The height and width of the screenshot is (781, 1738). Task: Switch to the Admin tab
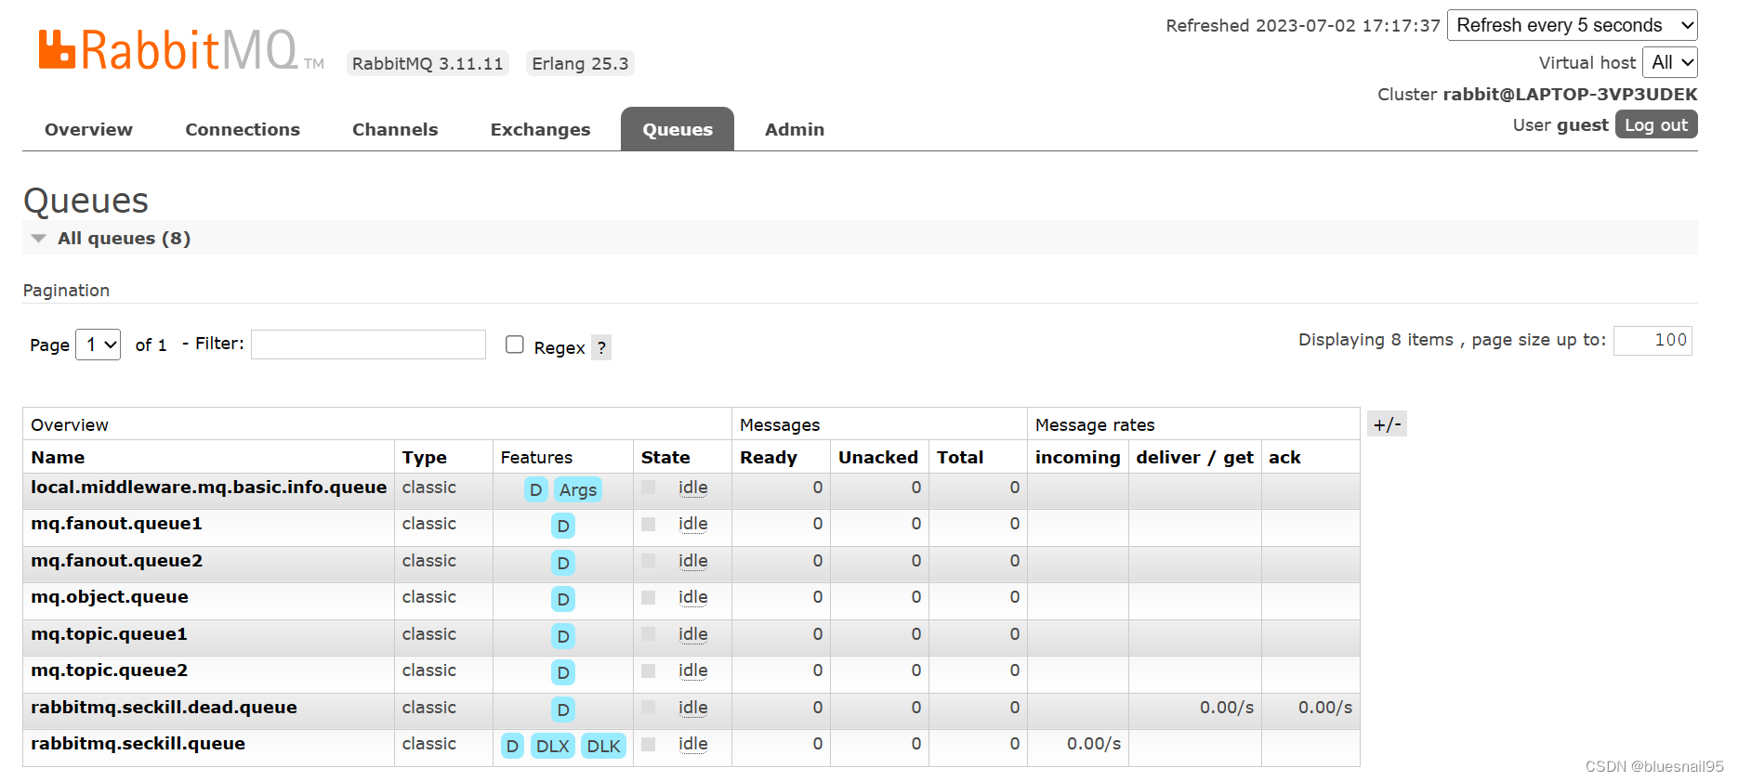tap(795, 129)
